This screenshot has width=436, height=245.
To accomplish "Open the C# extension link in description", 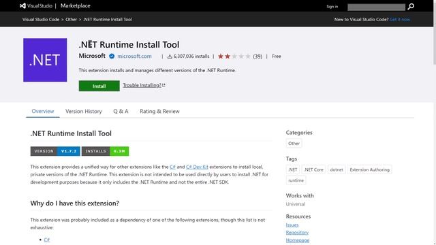I will [x=172, y=167].
